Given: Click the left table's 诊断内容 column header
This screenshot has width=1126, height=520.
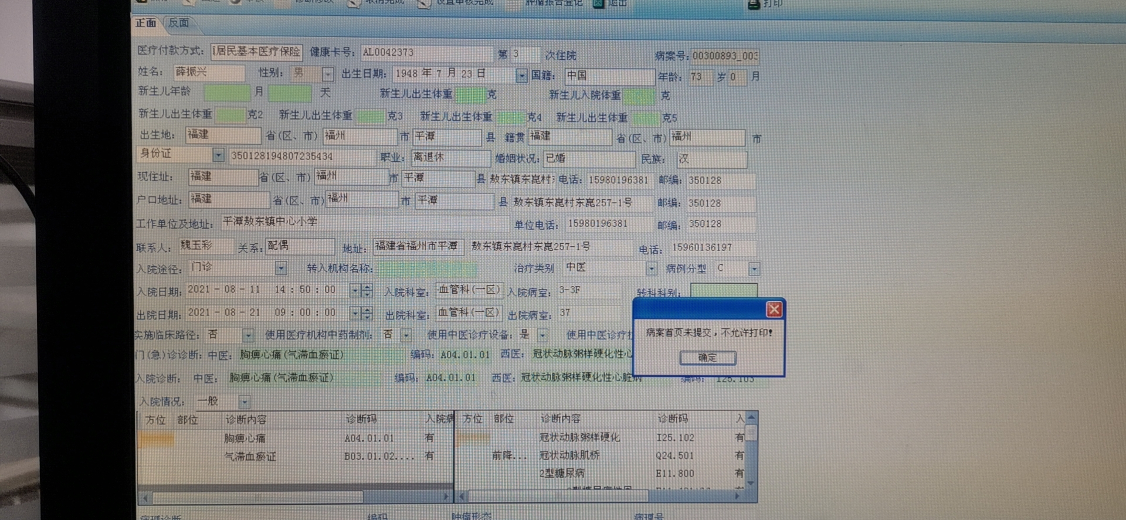Looking at the screenshot, I should (x=246, y=420).
